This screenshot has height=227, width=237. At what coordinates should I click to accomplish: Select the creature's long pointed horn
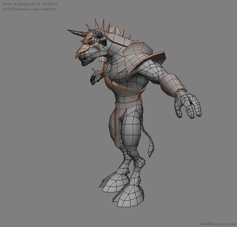(77, 33)
